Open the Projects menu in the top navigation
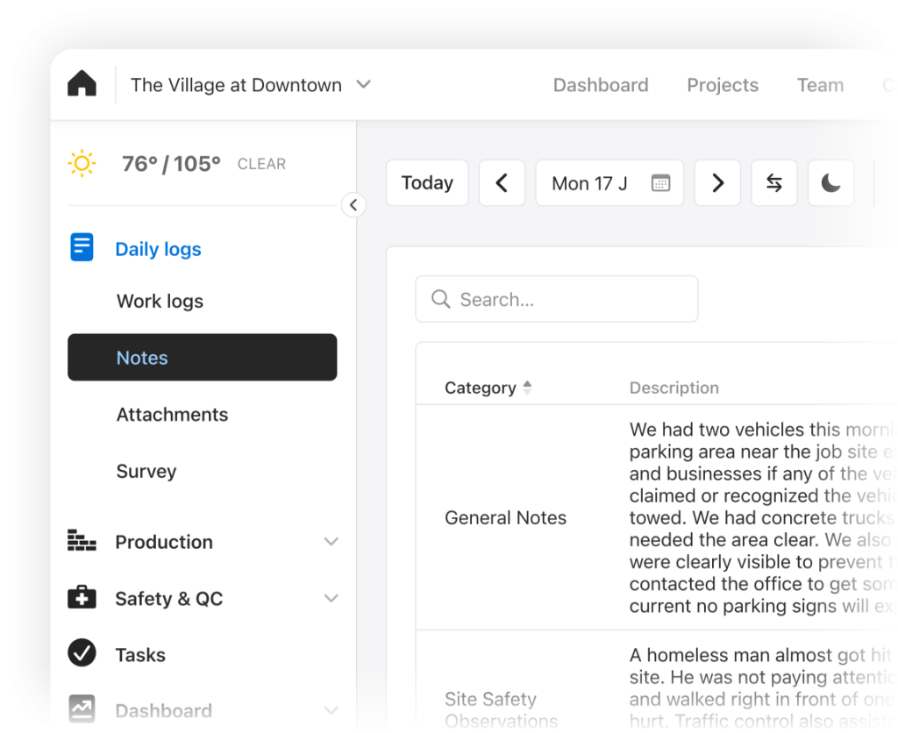 [x=723, y=85]
